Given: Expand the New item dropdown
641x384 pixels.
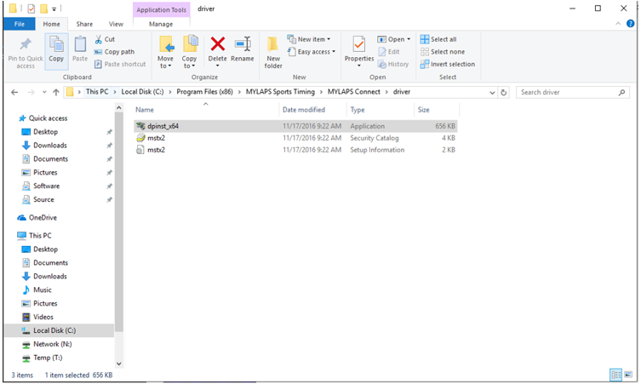Looking at the screenshot, I should 311,39.
